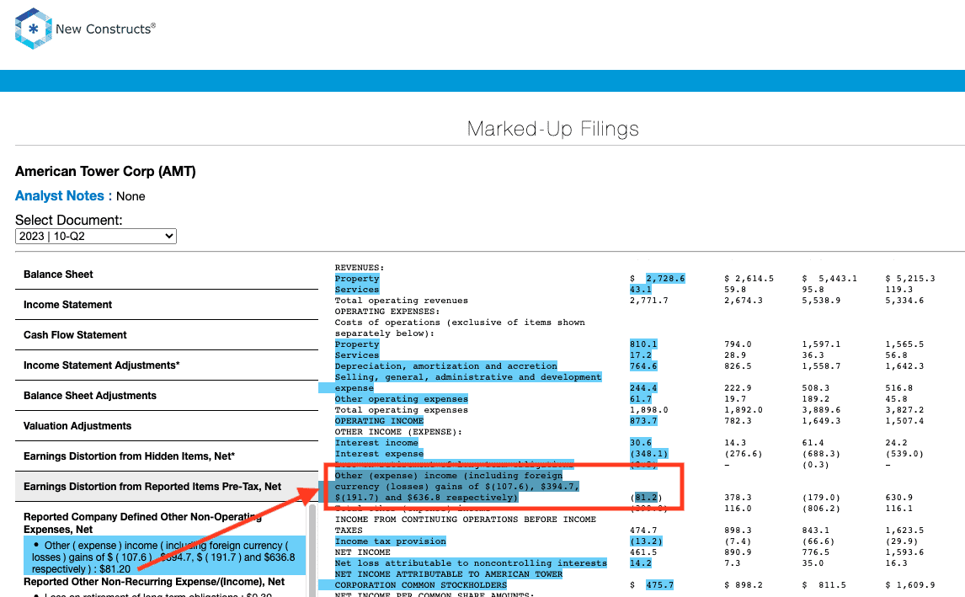Click the highlighted Other (expense) income line in filing
Screen dimensions: 965x597
pos(456,487)
